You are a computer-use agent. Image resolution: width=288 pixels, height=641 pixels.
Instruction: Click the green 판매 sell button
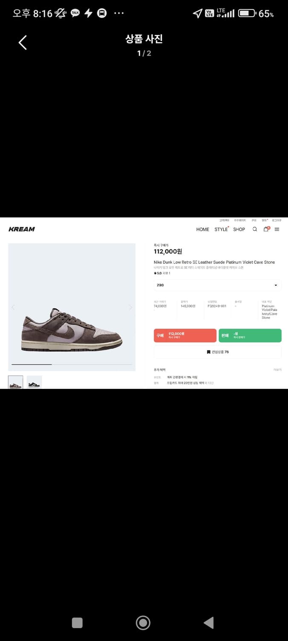click(x=250, y=335)
